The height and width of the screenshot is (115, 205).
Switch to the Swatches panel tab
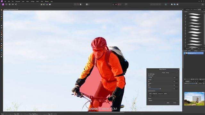[195, 9]
